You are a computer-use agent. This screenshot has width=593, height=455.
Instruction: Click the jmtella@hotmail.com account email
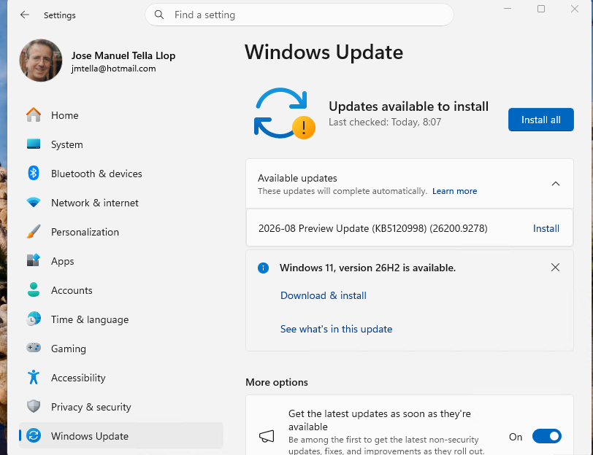tap(113, 69)
